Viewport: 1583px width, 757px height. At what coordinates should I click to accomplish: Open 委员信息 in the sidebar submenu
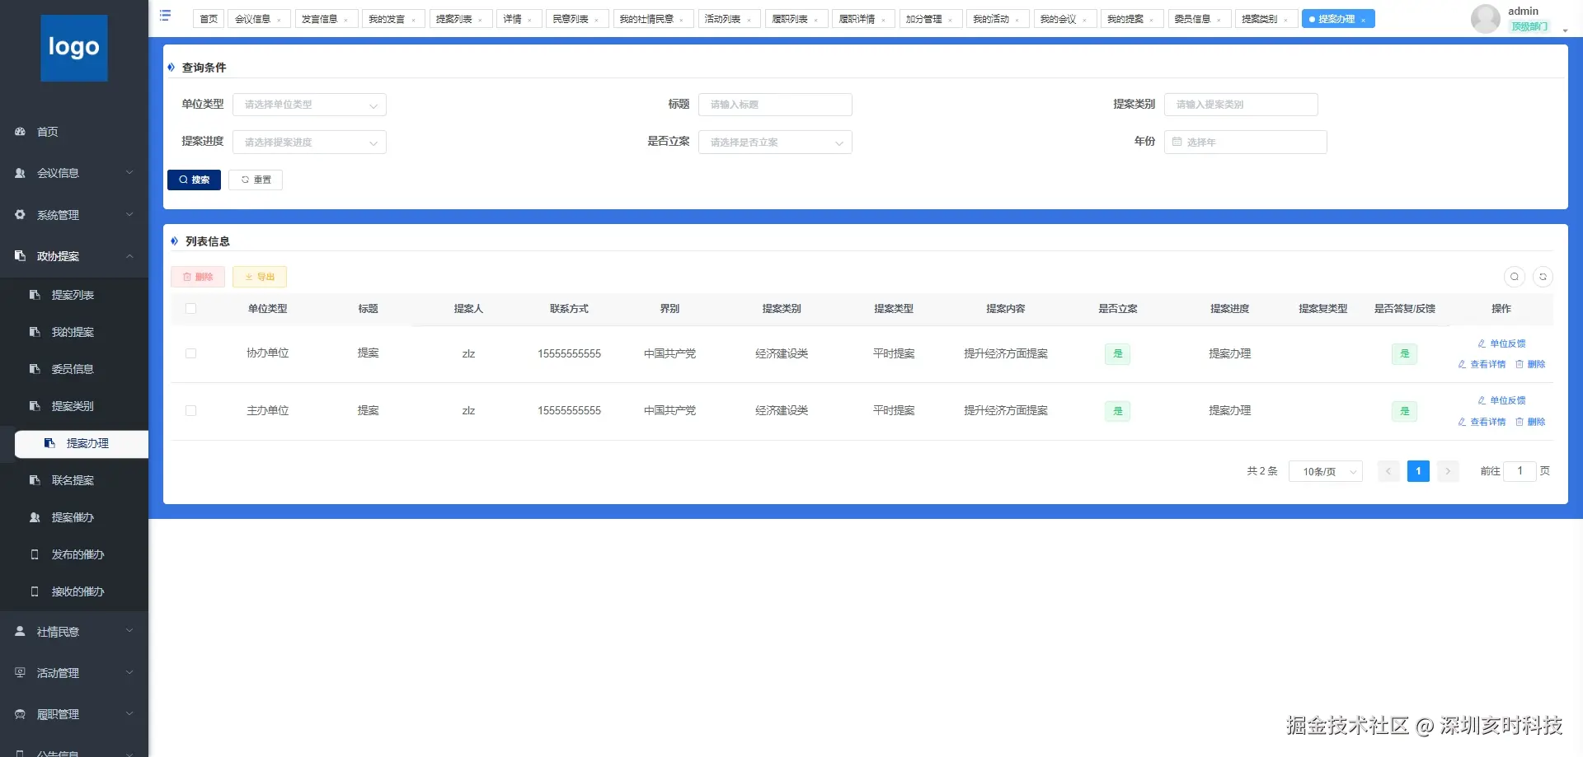click(74, 369)
